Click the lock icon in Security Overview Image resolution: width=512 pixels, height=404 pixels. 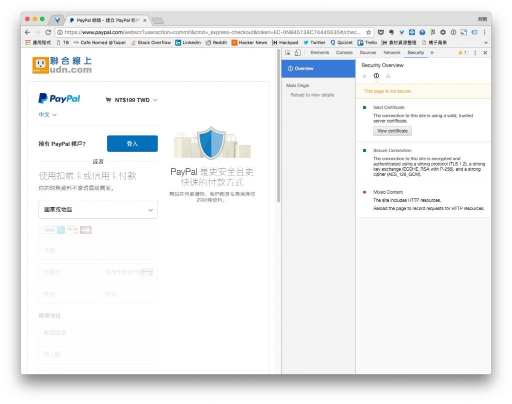tap(364, 76)
